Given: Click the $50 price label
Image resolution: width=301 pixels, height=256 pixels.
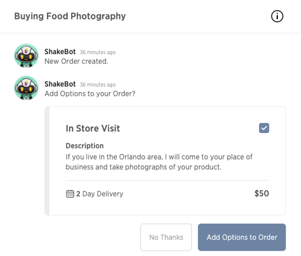Looking at the screenshot, I should click(261, 194).
